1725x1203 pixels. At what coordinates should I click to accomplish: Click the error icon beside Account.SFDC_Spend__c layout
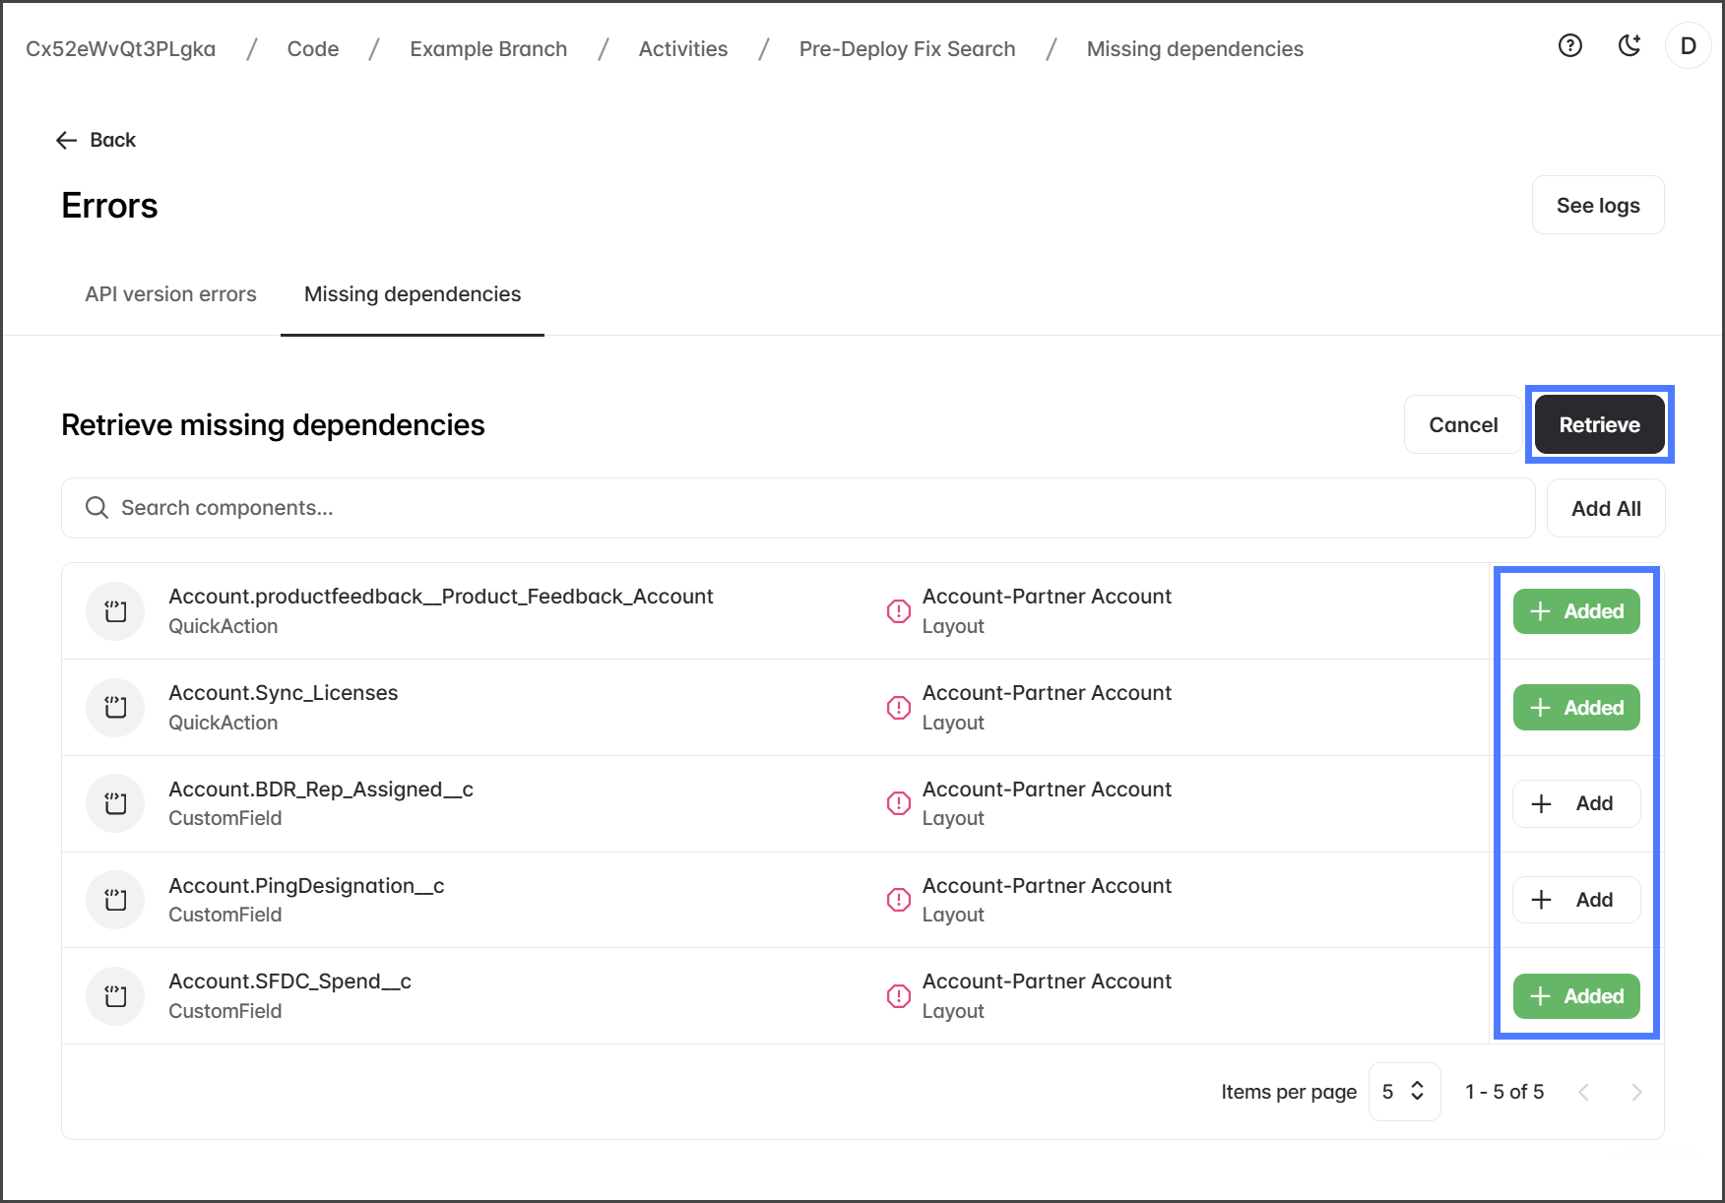(x=898, y=996)
